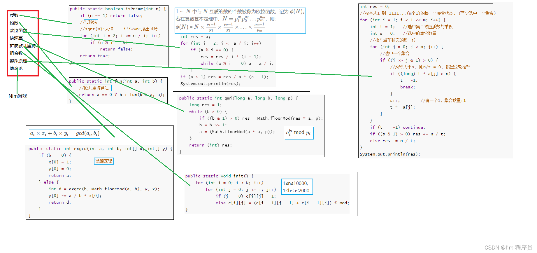This screenshot has height=253, width=537.
Task: Click "if (a > 1) res = res / a" line
Action: click(224, 77)
